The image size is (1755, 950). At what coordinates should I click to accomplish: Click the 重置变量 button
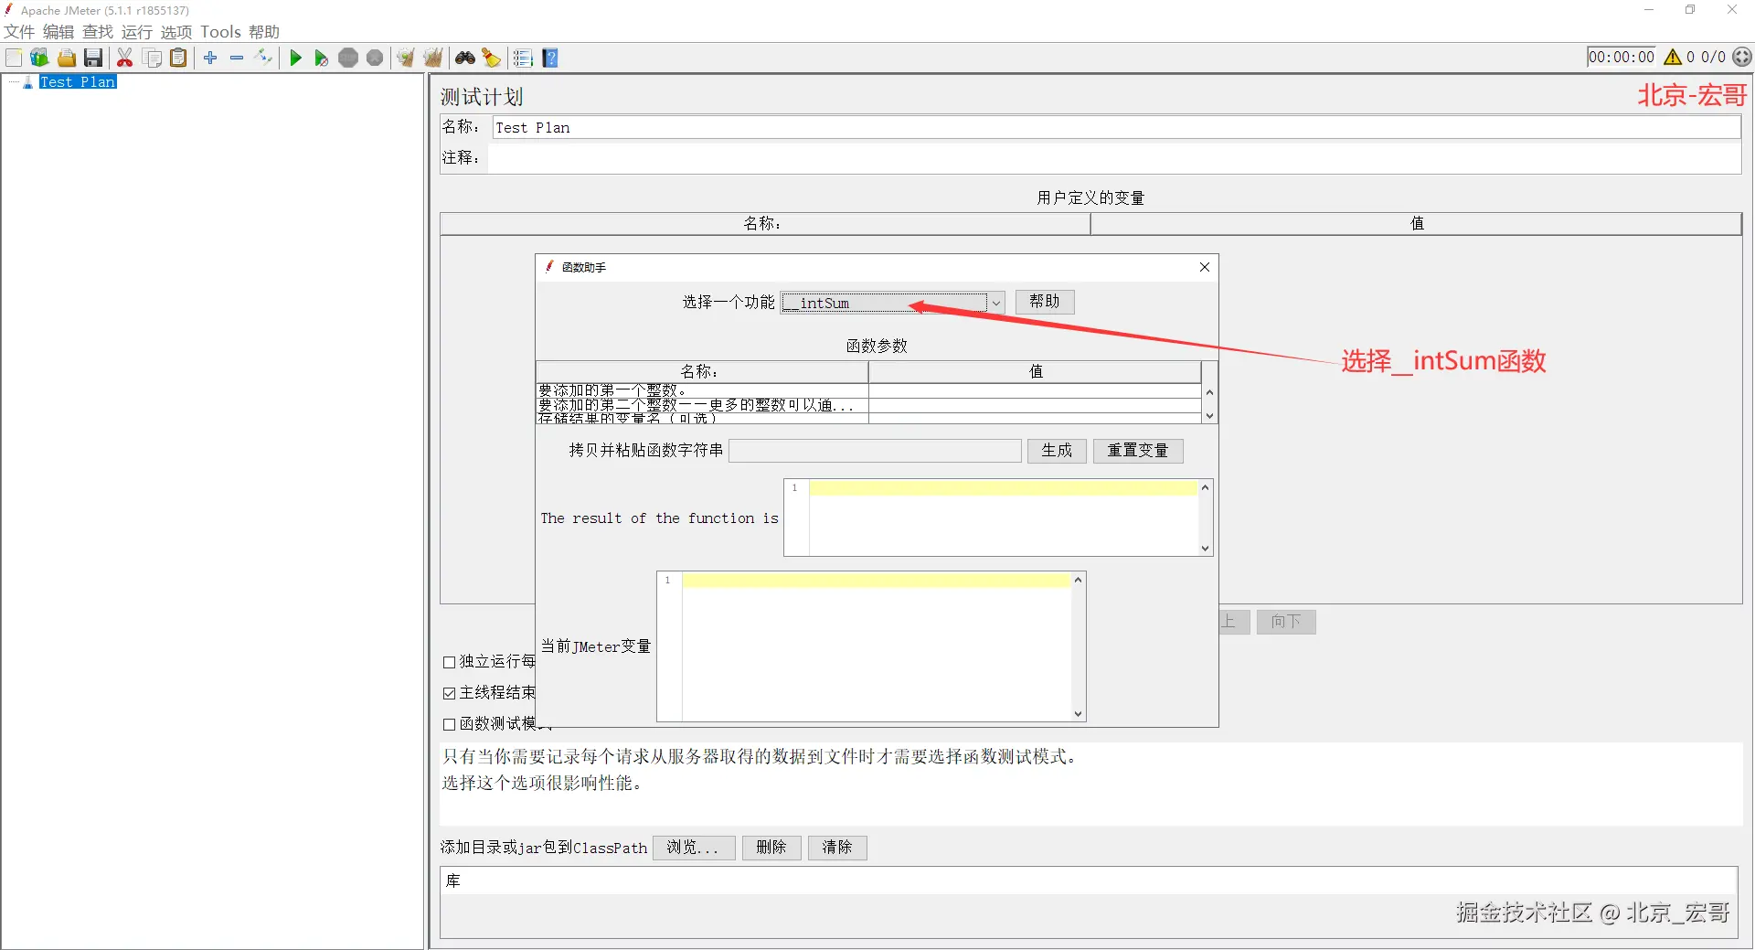[x=1138, y=451]
